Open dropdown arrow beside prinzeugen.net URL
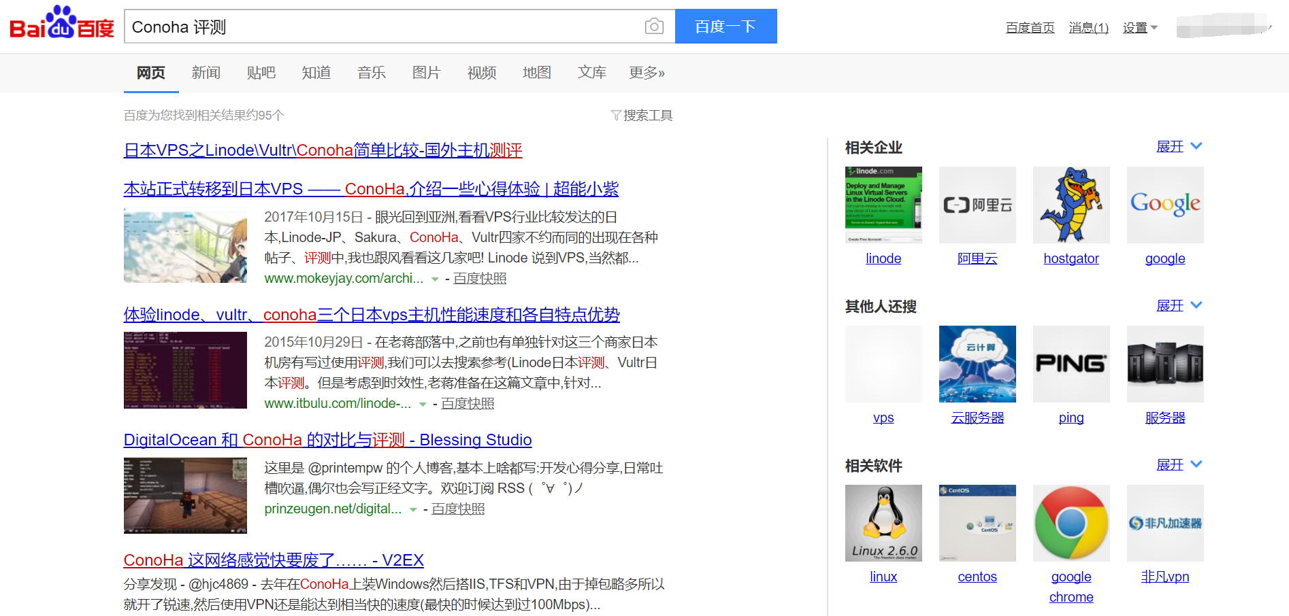The width and height of the screenshot is (1289, 616). (x=413, y=509)
